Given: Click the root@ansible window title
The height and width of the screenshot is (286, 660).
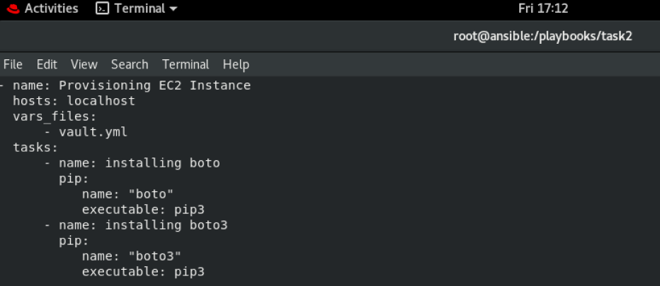Looking at the screenshot, I should (542, 36).
